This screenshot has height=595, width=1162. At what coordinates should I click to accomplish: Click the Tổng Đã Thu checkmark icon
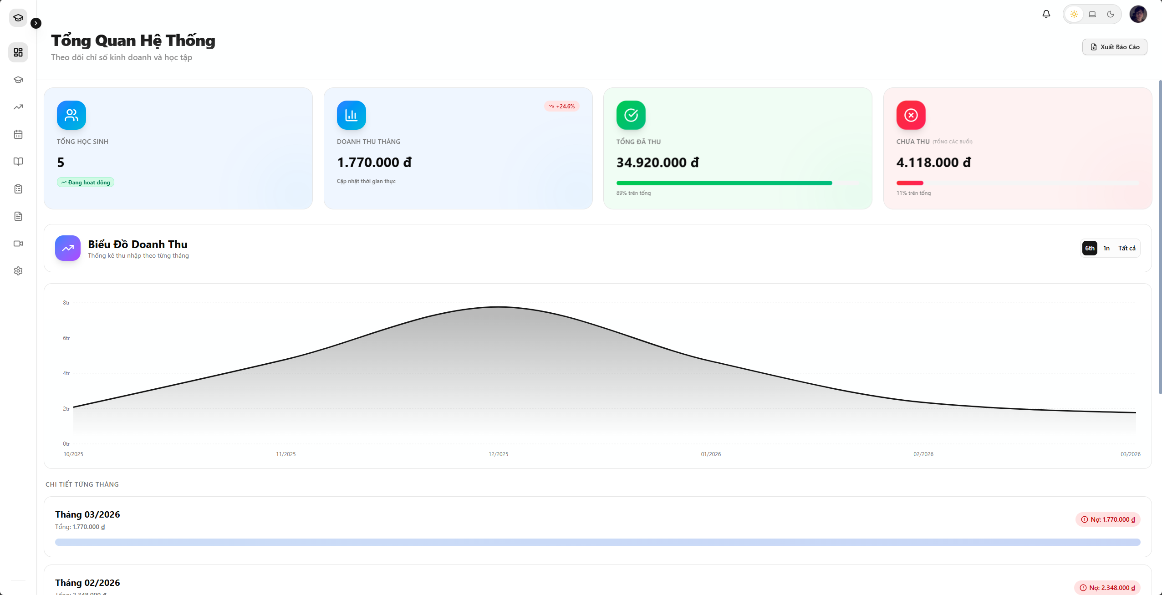click(x=631, y=115)
